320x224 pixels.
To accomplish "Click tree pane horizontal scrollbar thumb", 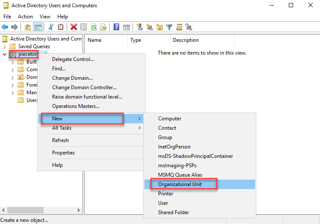I will (25, 210).
